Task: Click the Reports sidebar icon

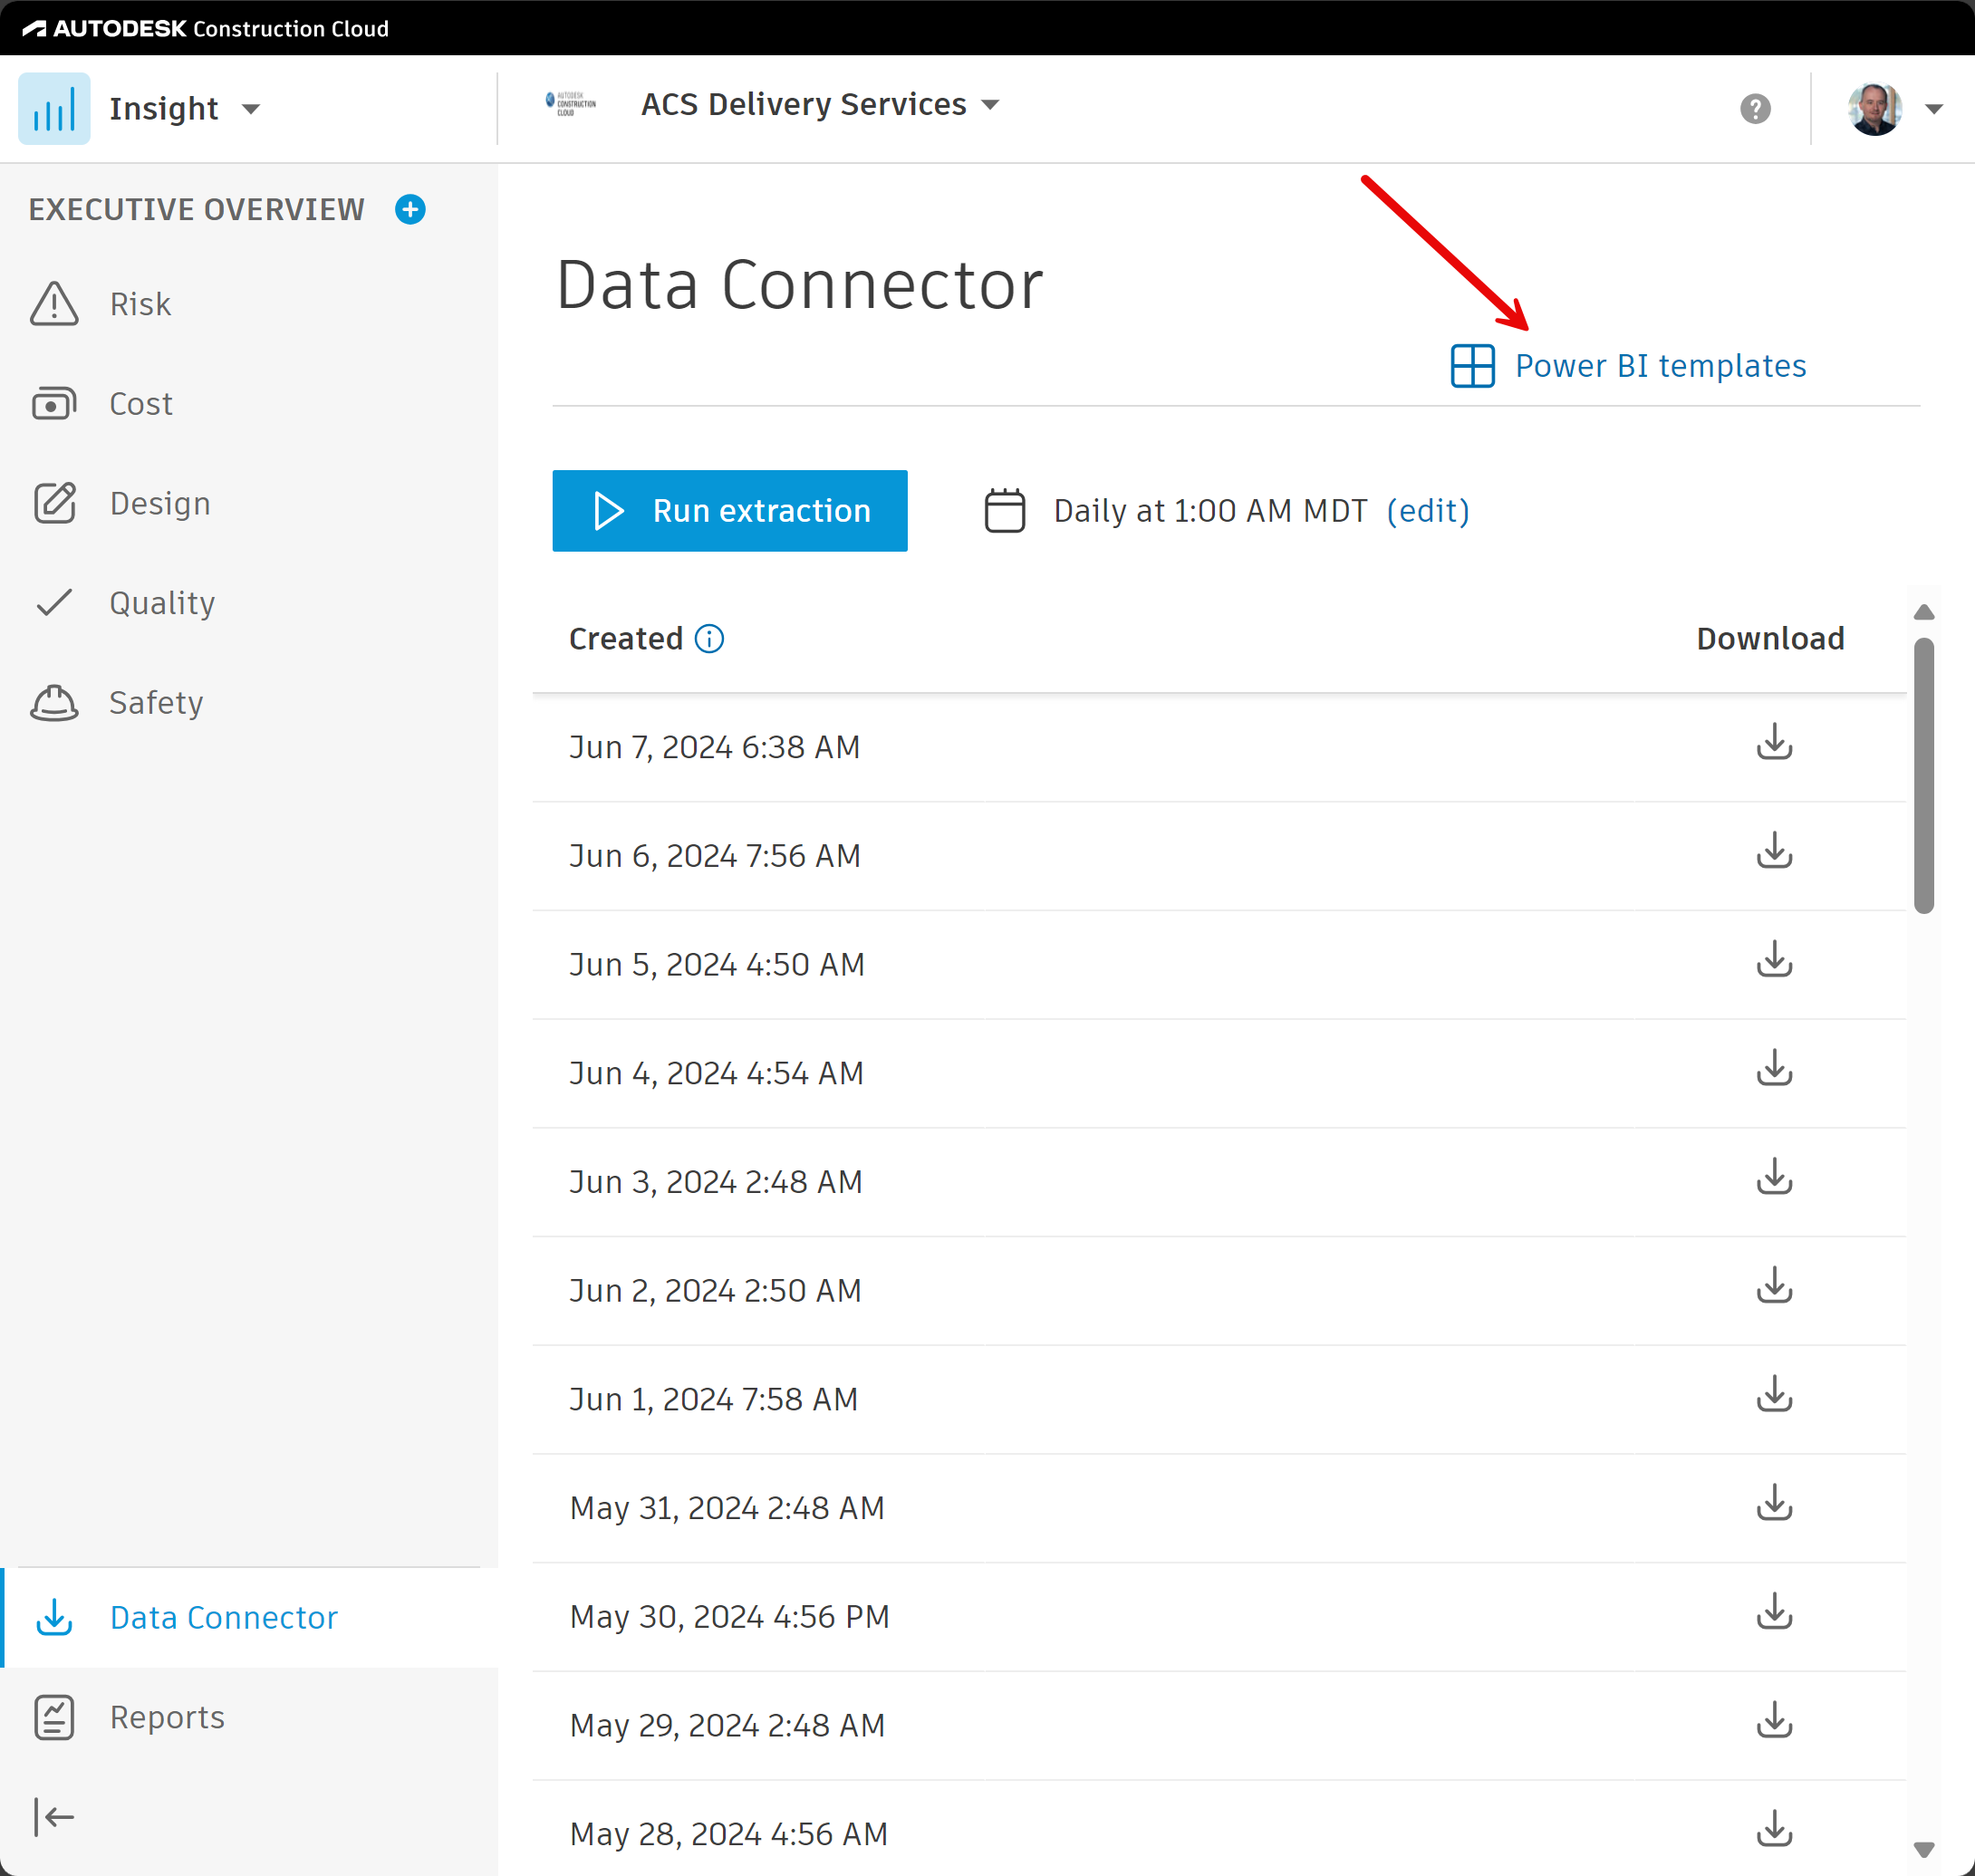Action: (54, 1717)
